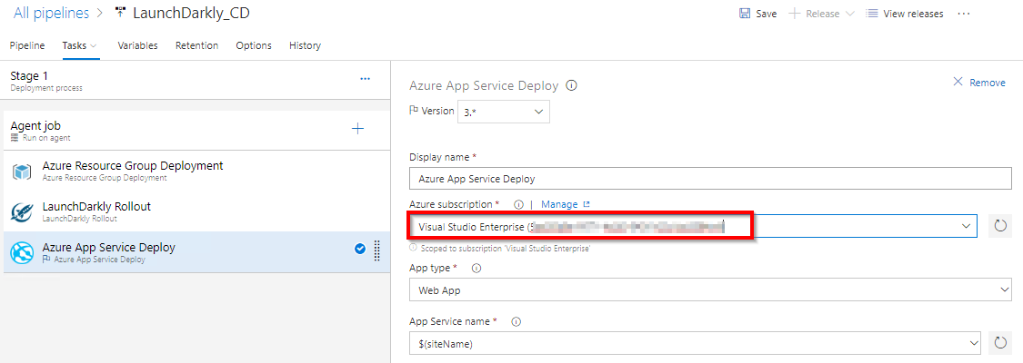
Task: Open the Tasks tab dropdown
Action: pyautogui.click(x=80, y=45)
